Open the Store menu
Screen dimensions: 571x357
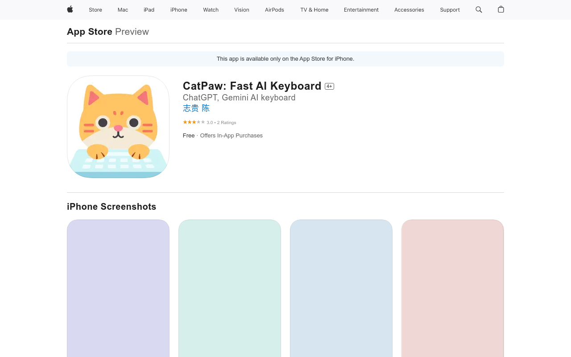click(95, 10)
